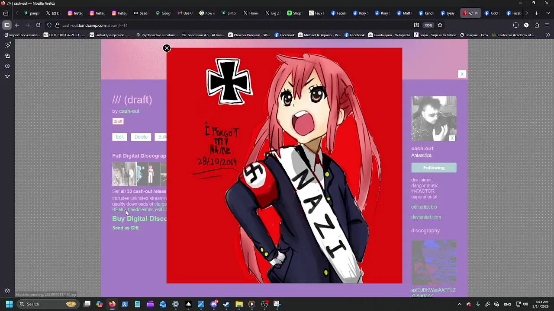Click the reader view icon in the address bar
The image size is (554, 311).
point(416,25)
